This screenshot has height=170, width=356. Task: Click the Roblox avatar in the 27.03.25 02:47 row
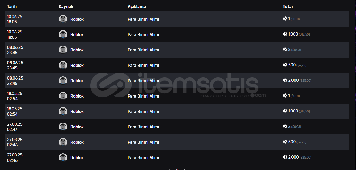(63, 127)
